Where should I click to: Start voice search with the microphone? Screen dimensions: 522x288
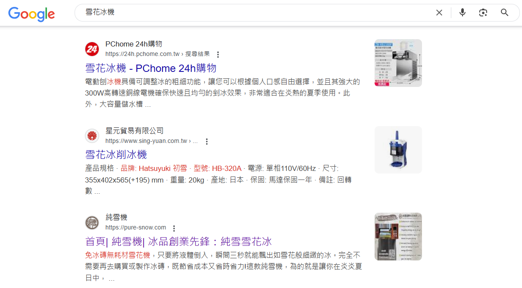tap(463, 12)
